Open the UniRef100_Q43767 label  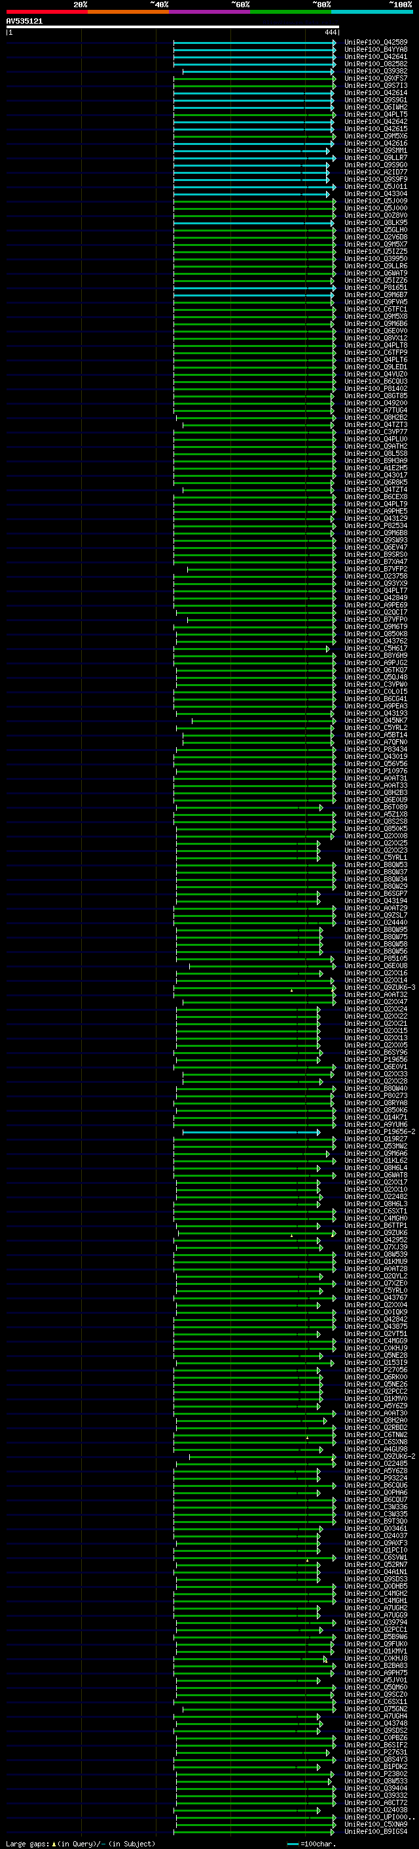376,1299
